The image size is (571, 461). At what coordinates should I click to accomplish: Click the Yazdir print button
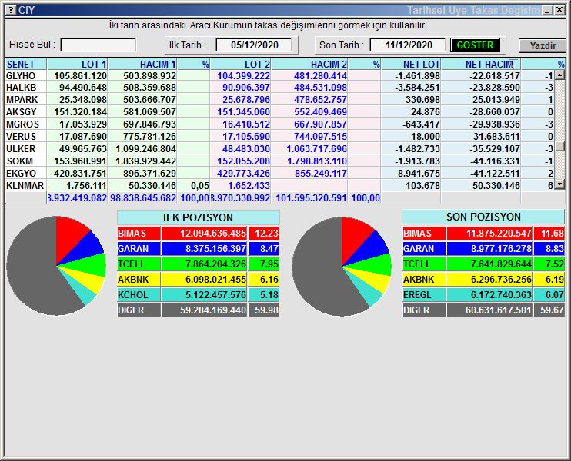[x=543, y=46]
